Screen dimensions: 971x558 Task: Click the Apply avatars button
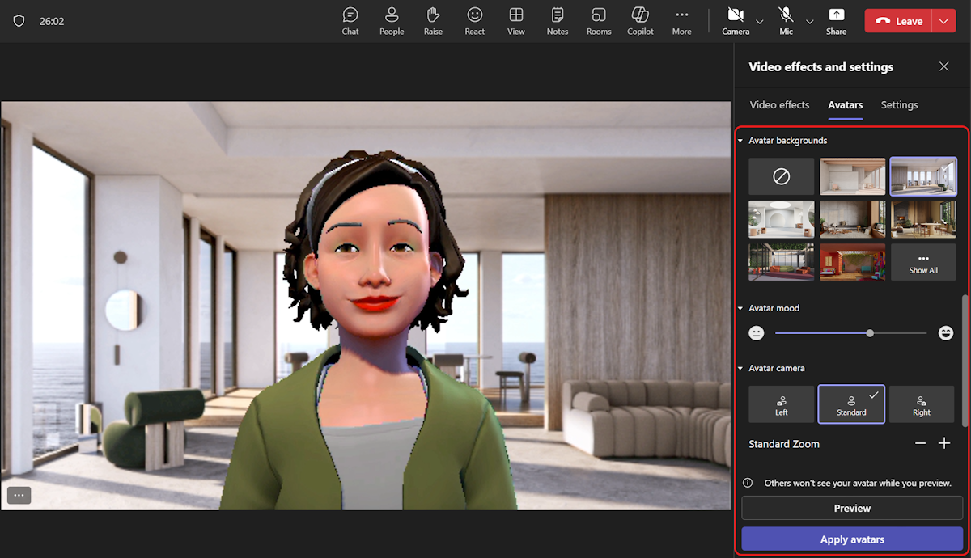pos(851,539)
